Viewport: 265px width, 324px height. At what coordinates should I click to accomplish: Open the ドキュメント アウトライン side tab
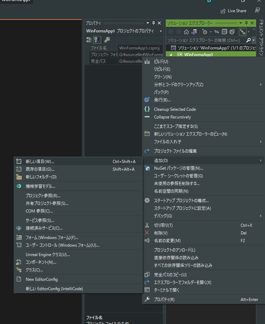[x=261, y=38]
